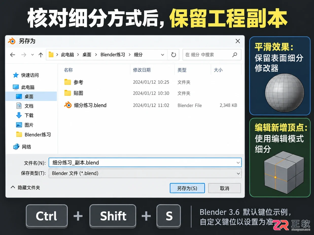This screenshot has width=314, height=235.
Task: Open 下载 in the navigation pane
Action: 29,115
